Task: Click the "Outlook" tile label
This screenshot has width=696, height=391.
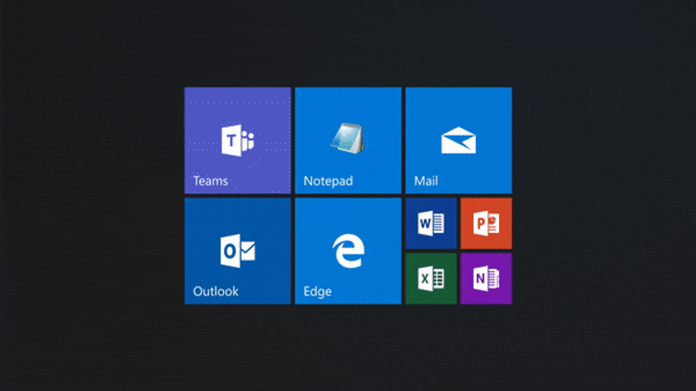Action: [x=216, y=291]
